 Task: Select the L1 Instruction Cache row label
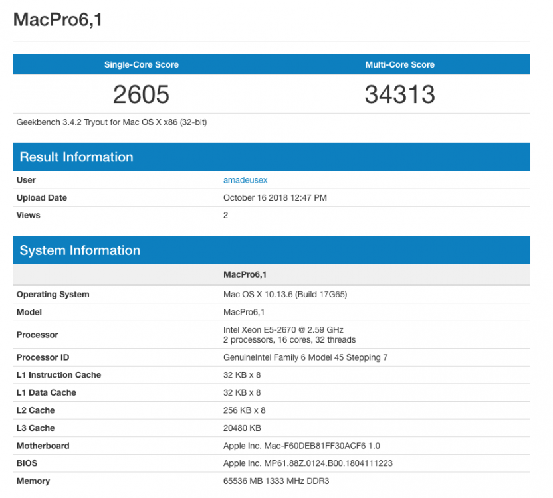[x=58, y=375]
